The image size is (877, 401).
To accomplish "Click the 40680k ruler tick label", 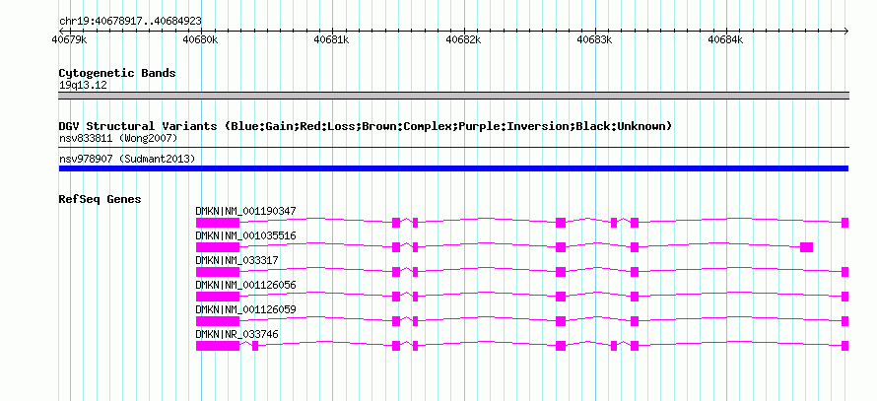I will coord(200,39).
